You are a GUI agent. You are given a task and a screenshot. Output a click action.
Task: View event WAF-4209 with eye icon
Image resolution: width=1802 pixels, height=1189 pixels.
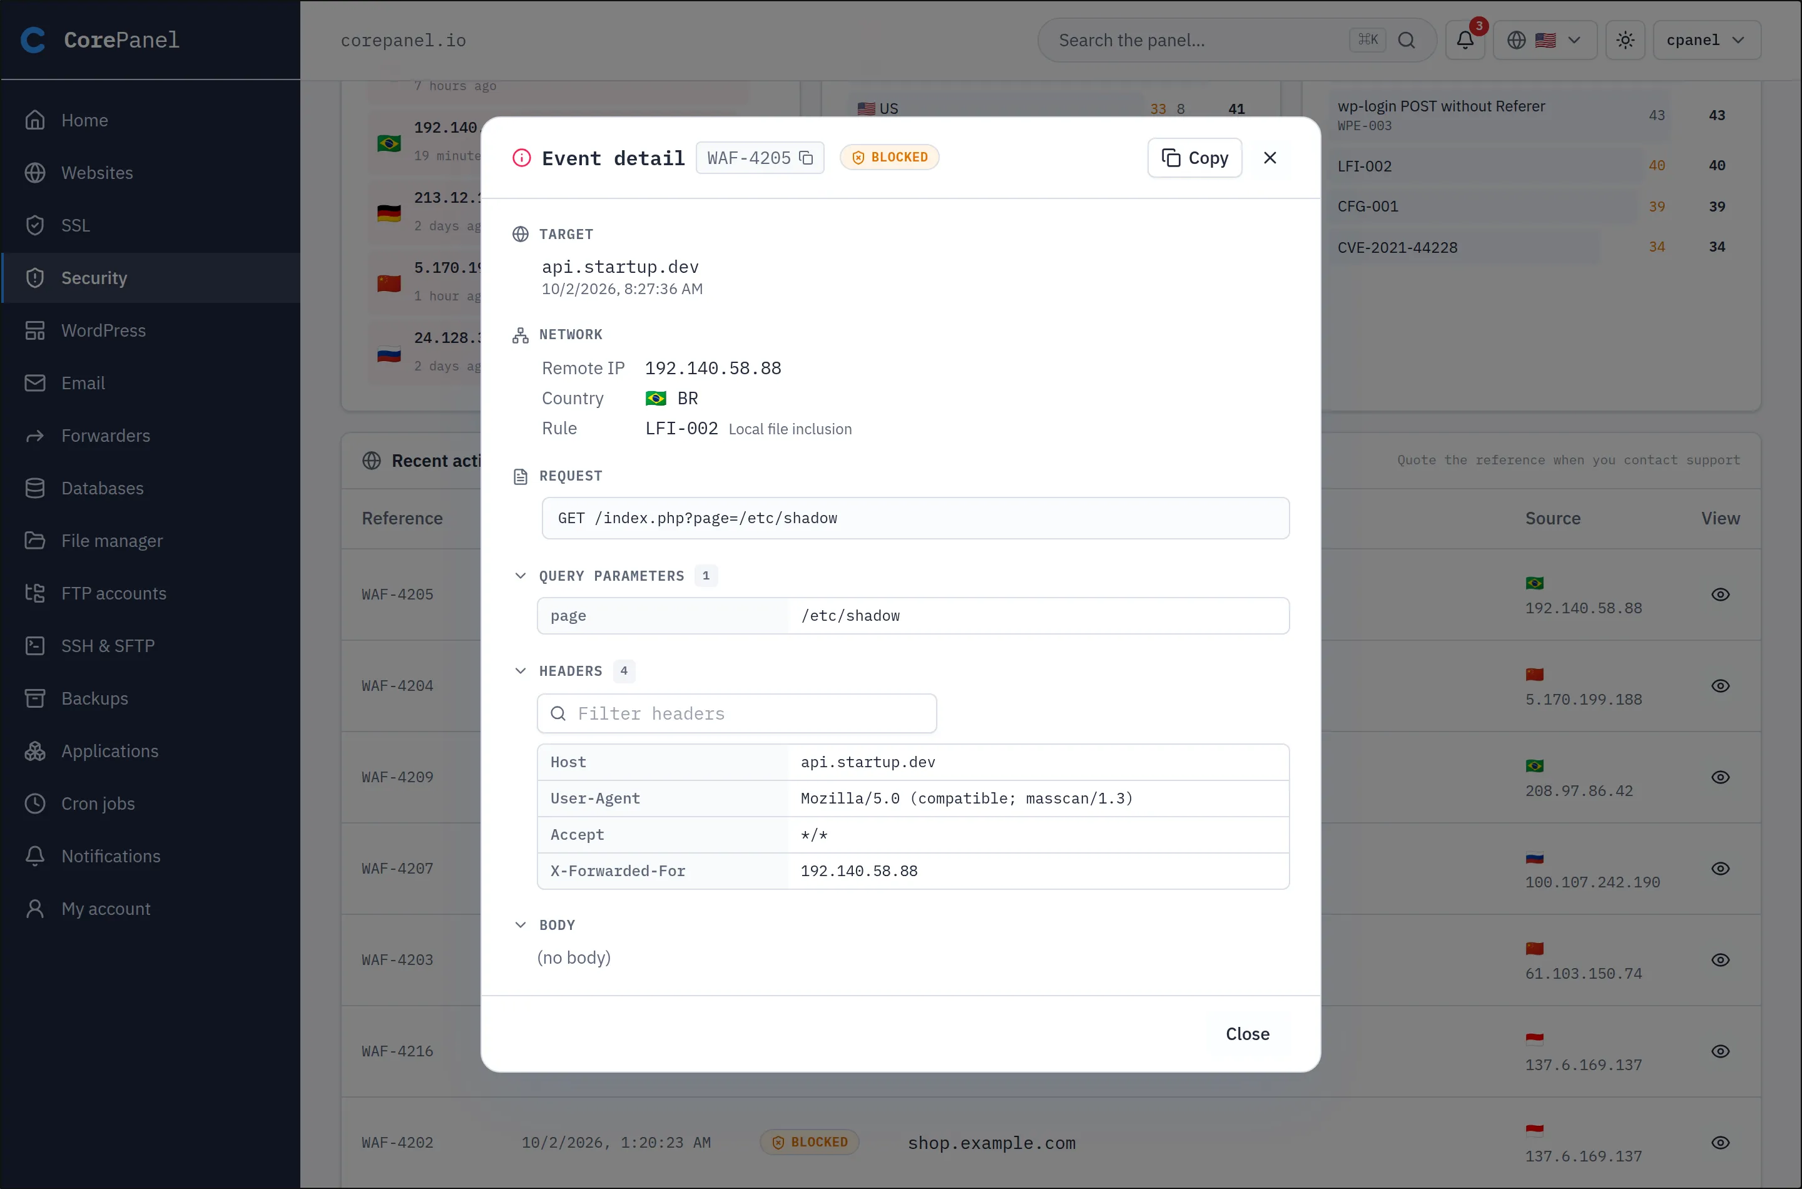(x=1720, y=777)
